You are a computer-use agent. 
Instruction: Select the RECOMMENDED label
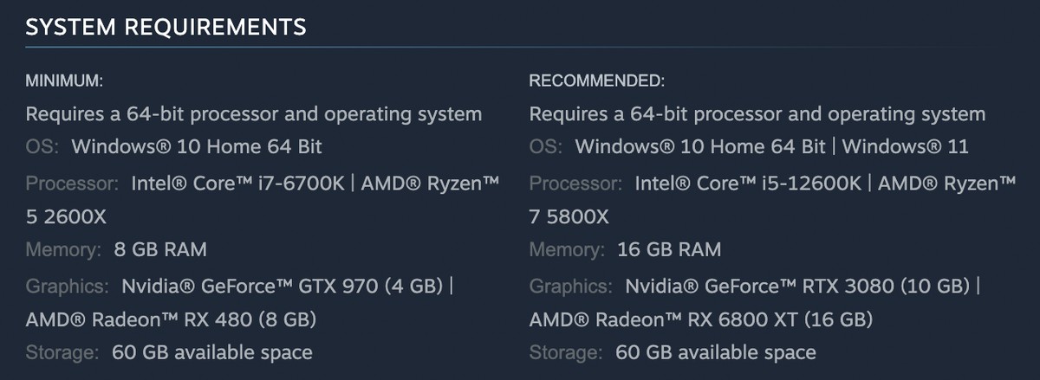(x=596, y=81)
